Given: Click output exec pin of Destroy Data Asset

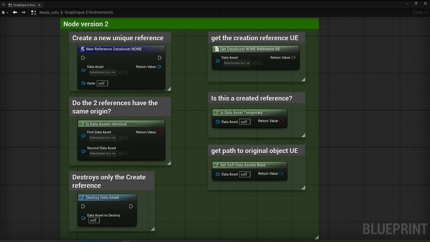Looking at the screenshot, I should 131,206.
